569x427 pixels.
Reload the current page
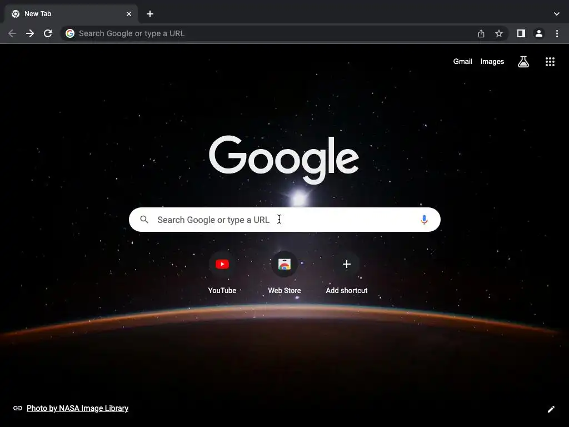(48, 33)
